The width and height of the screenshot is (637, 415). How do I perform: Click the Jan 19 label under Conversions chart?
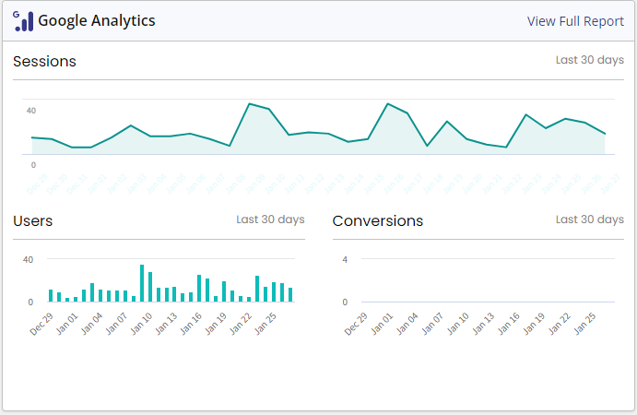pos(534,324)
